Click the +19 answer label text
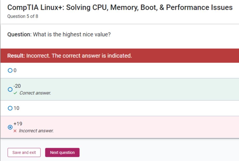The image size is (239, 161). [x=18, y=124]
